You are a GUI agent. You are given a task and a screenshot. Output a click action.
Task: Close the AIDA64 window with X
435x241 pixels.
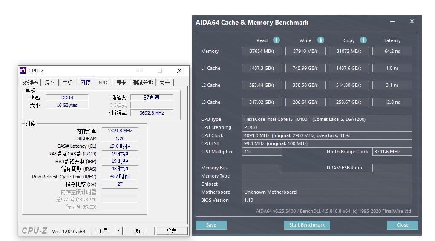(412, 21)
